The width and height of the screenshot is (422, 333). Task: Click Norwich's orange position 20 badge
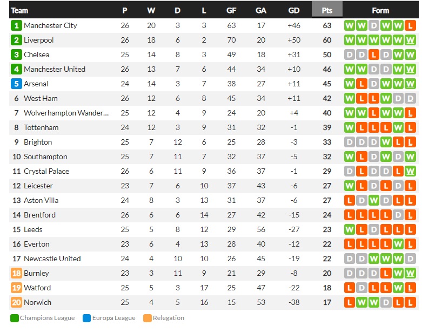[16, 302]
